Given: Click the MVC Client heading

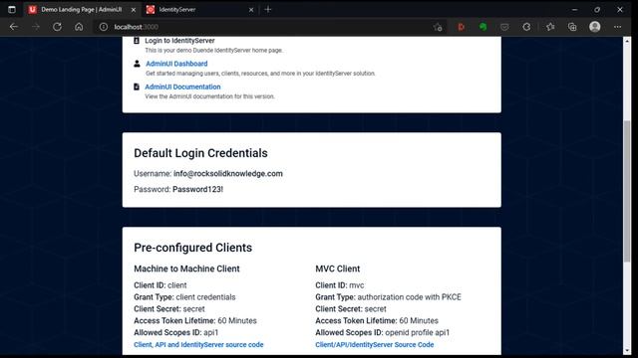Looking at the screenshot, I should [338, 268].
